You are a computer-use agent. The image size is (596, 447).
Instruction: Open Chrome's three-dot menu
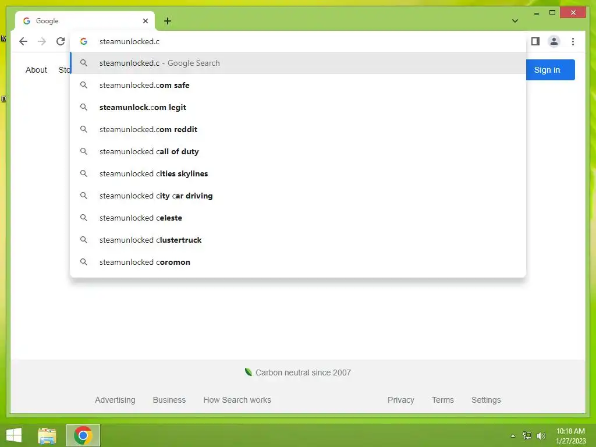click(573, 41)
